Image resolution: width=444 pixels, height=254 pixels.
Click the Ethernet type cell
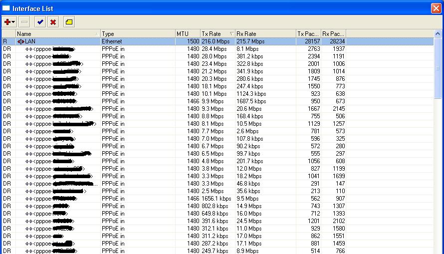[x=112, y=41]
